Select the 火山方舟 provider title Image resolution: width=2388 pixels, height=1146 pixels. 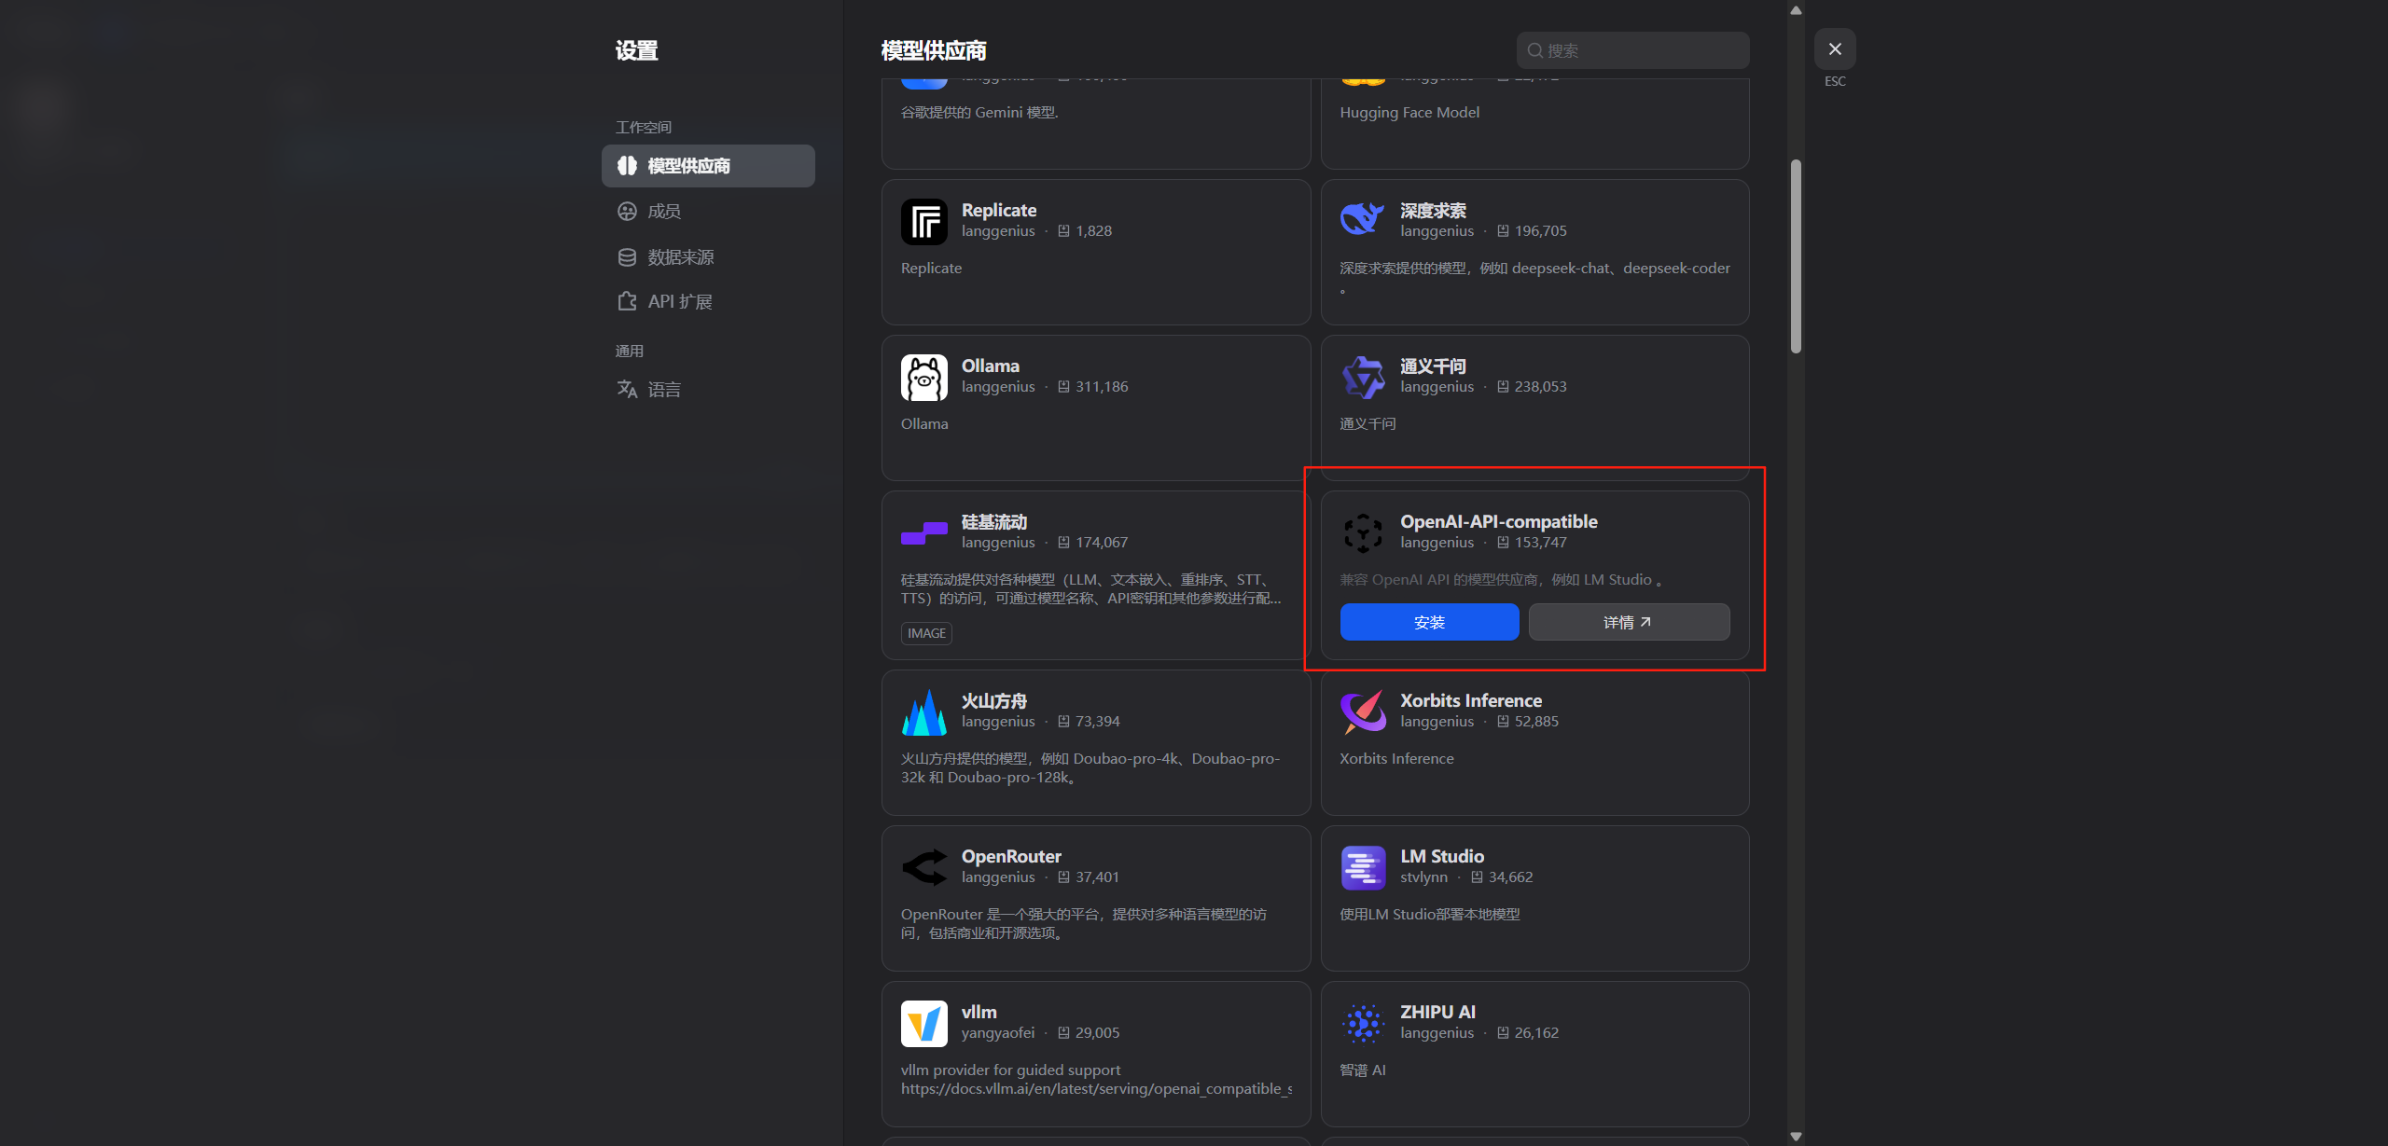pos(994,701)
